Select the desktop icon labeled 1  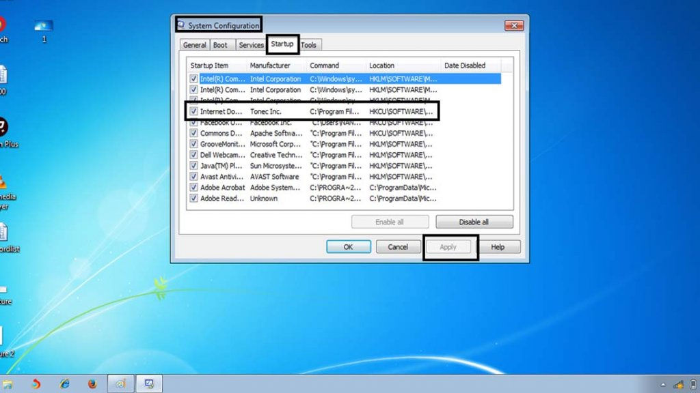44,31
